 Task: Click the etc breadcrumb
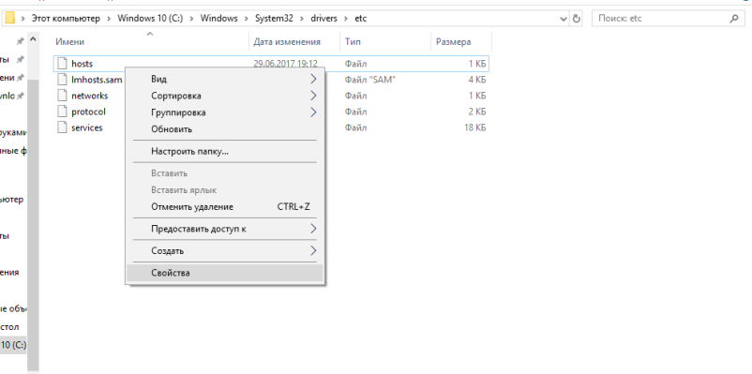pyautogui.click(x=360, y=19)
